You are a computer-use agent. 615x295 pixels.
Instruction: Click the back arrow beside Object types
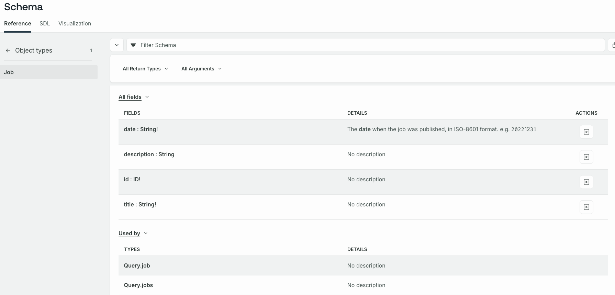pos(8,50)
